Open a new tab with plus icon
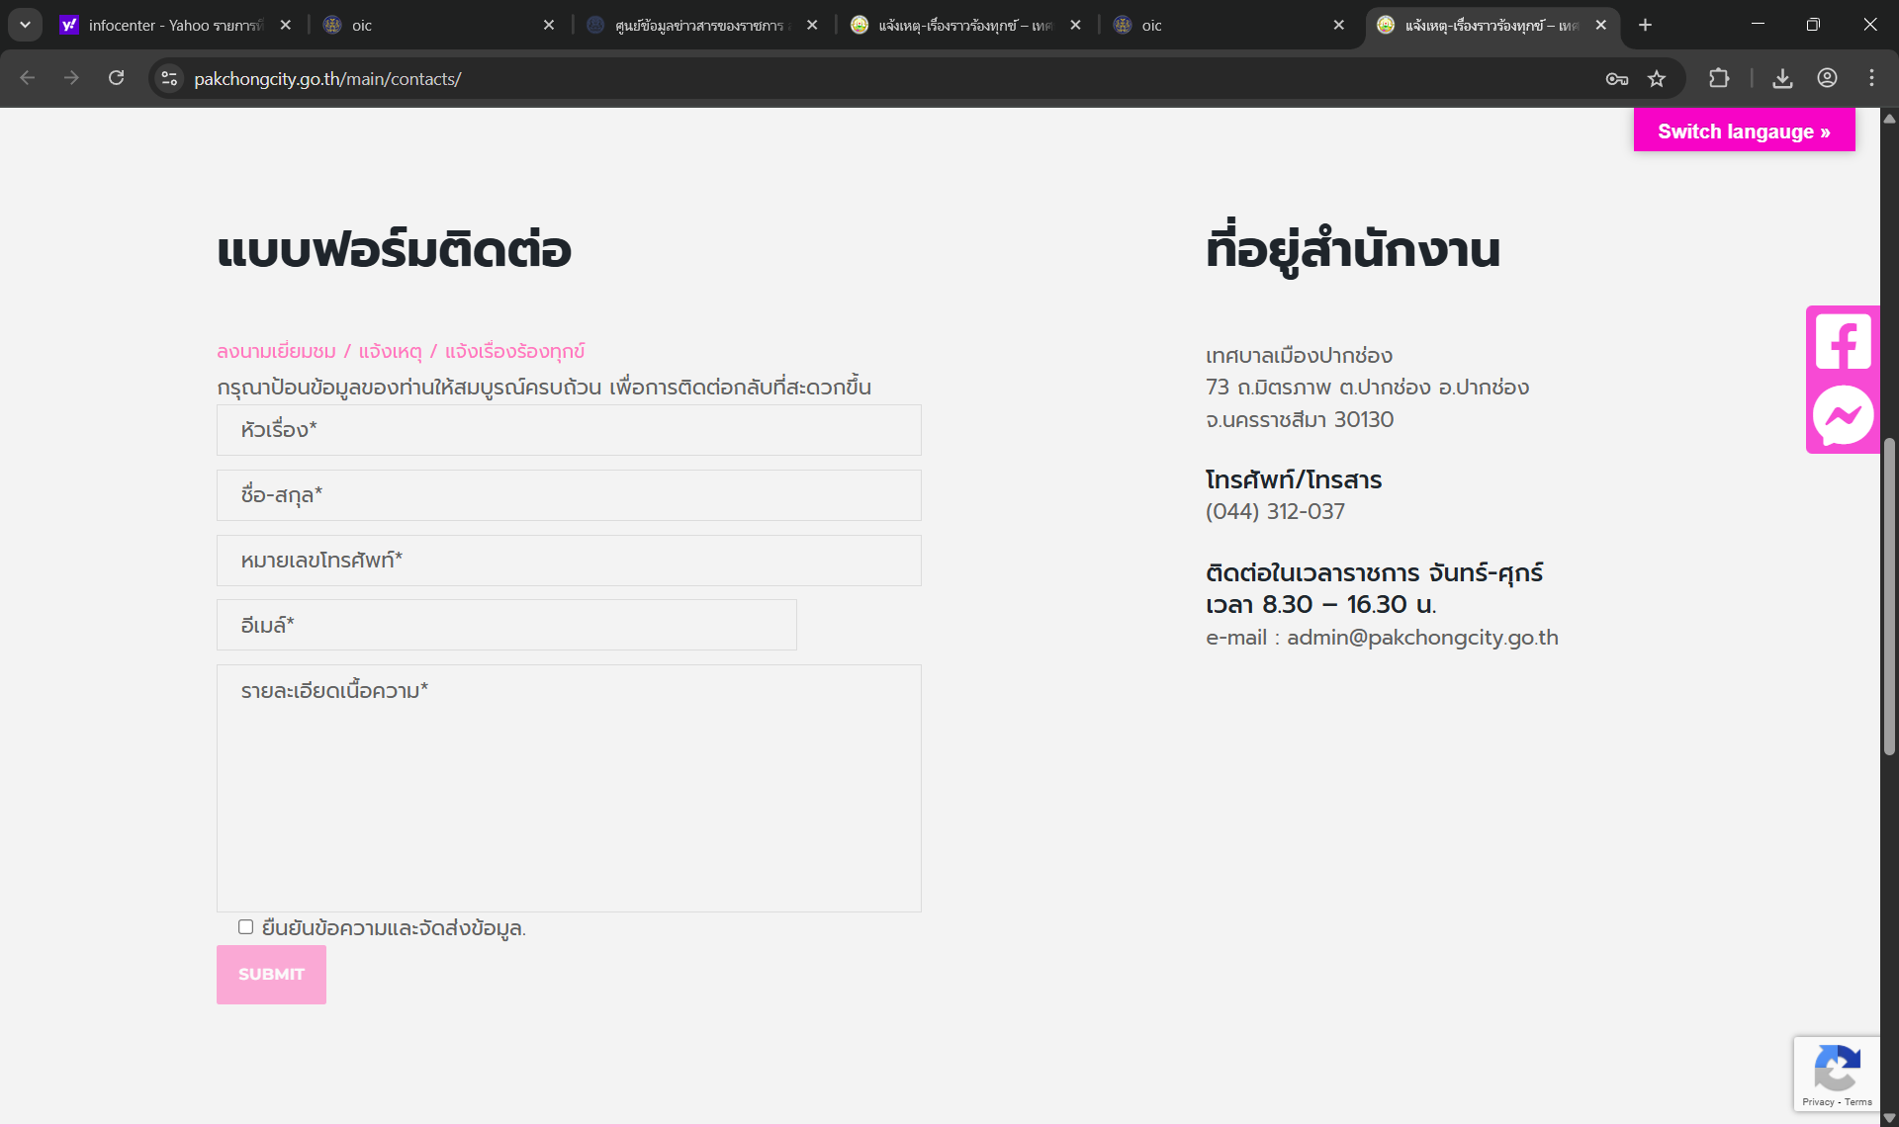This screenshot has height=1127, width=1899. (1645, 25)
